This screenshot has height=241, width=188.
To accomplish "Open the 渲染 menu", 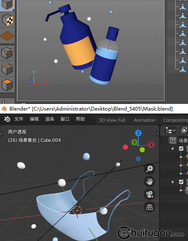I will 50,119.
